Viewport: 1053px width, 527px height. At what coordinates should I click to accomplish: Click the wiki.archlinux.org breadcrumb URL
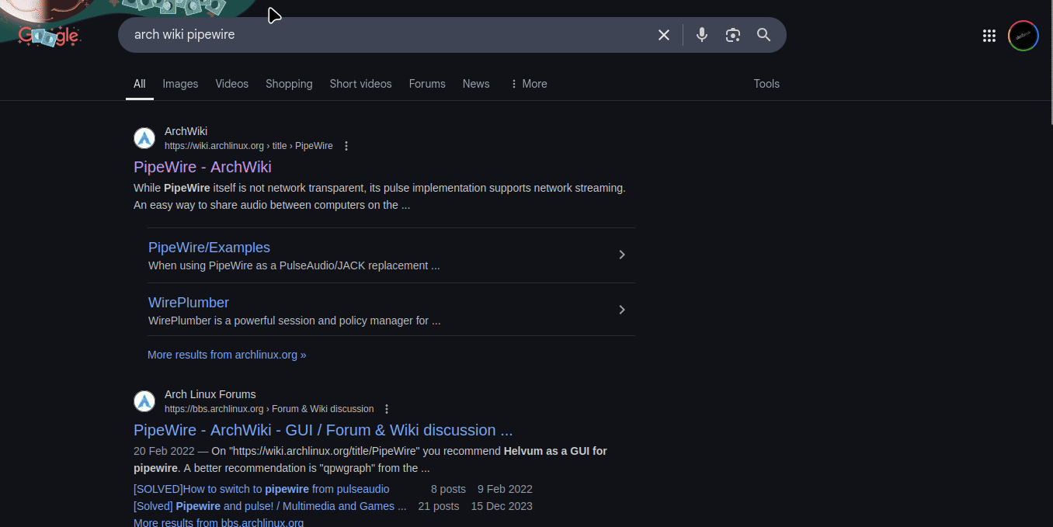[x=248, y=146]
